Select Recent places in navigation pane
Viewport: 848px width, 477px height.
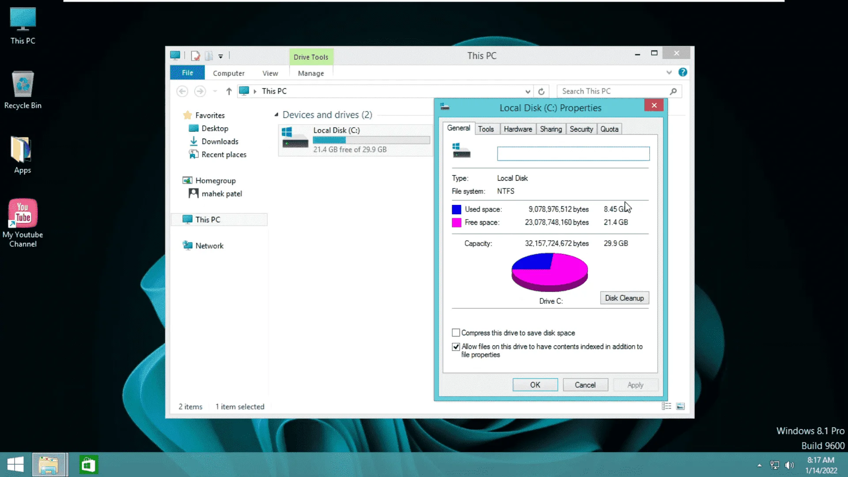tap(223, 155)
